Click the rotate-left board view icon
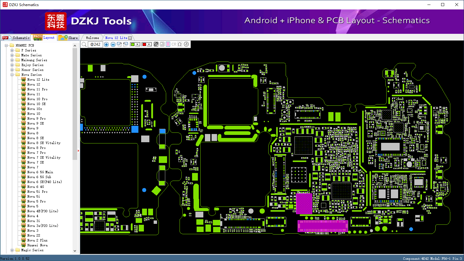Screen dimensions: 464x261 coord(125,44)
